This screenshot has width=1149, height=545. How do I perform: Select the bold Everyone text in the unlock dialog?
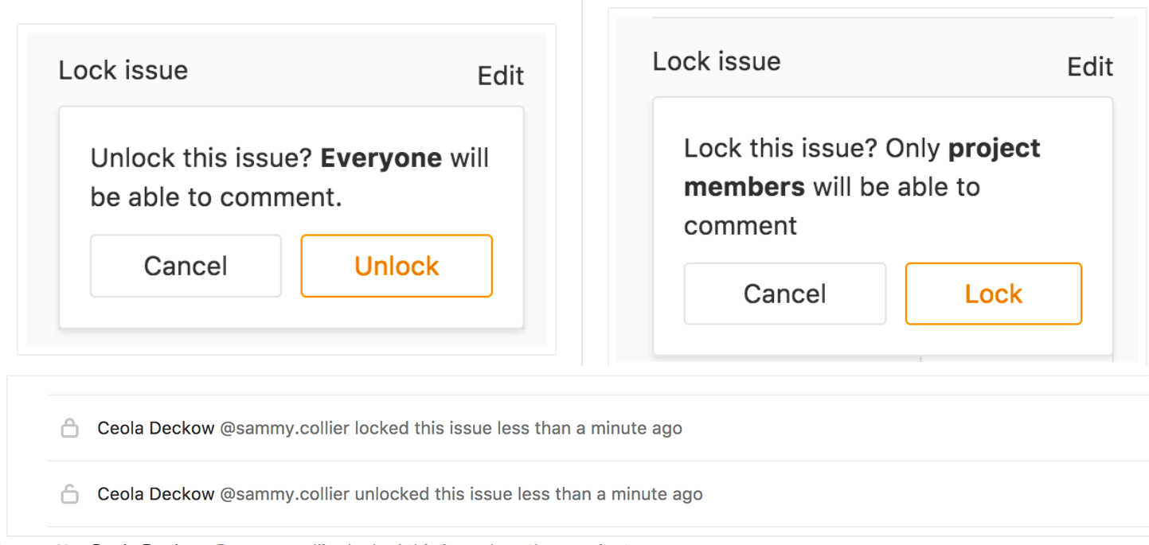click(x=381, y=158)
